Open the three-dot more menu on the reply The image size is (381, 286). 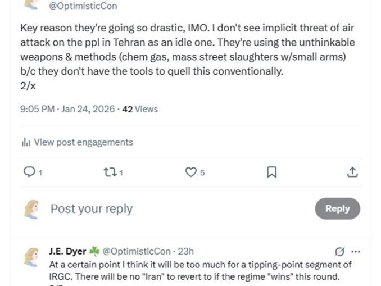click(x=355, y=251)
